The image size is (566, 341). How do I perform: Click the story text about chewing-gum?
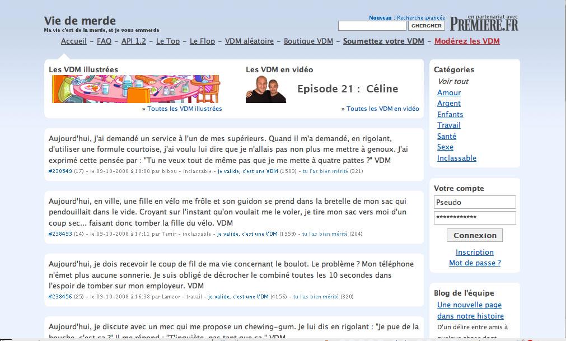234,331
